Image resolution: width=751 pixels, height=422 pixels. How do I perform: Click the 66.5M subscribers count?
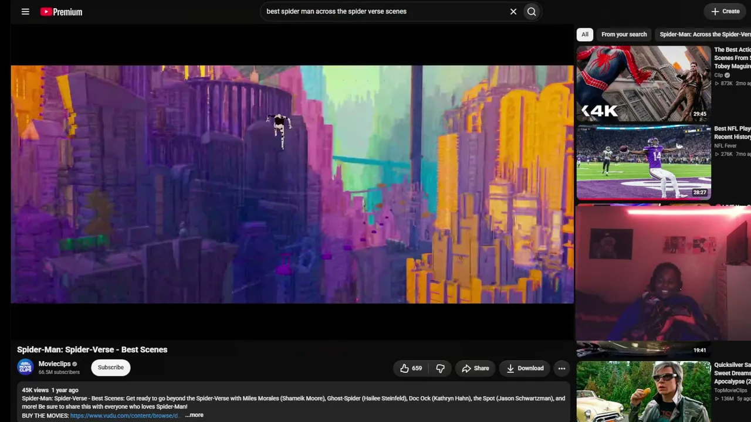pyautogui.click(x=59, y=372)
